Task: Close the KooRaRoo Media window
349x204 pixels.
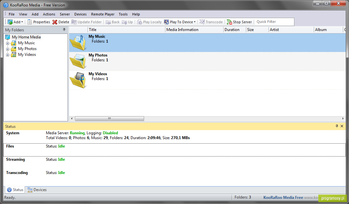Action: [339, 4]
